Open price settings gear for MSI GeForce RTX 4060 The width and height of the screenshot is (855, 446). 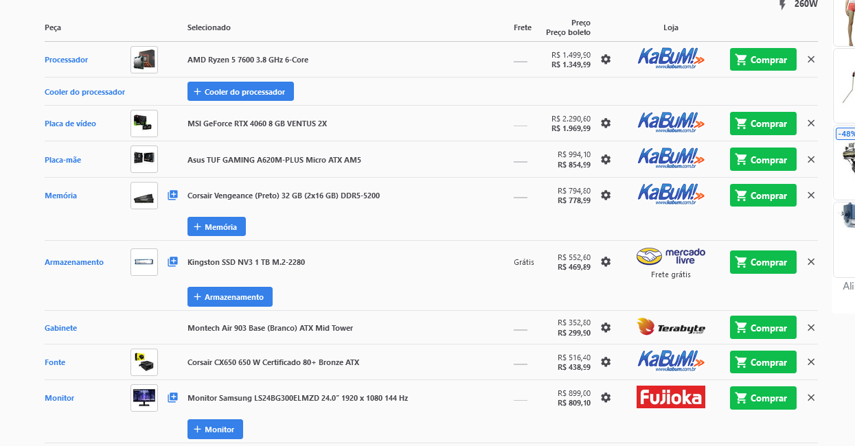pos(606,124)
